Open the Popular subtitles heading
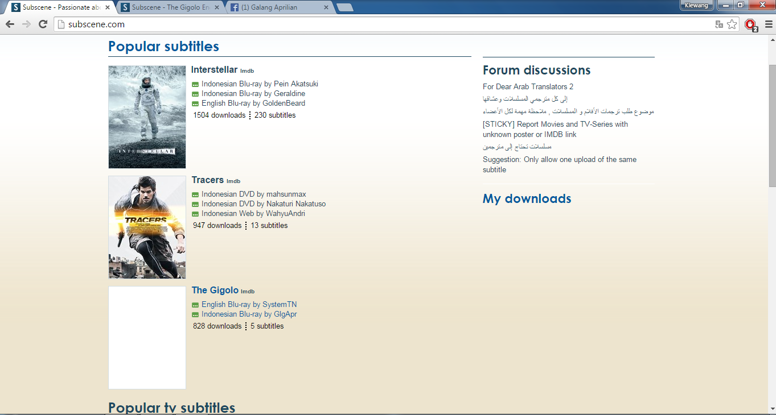 (x=163, y=47)
